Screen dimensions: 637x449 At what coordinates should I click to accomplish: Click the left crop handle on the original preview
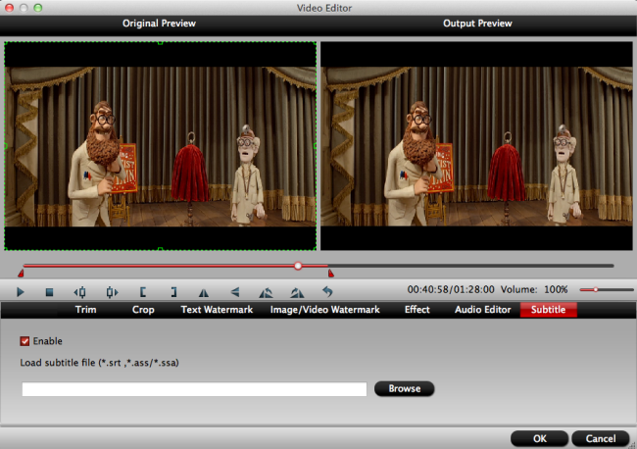[x=5, y=146]
